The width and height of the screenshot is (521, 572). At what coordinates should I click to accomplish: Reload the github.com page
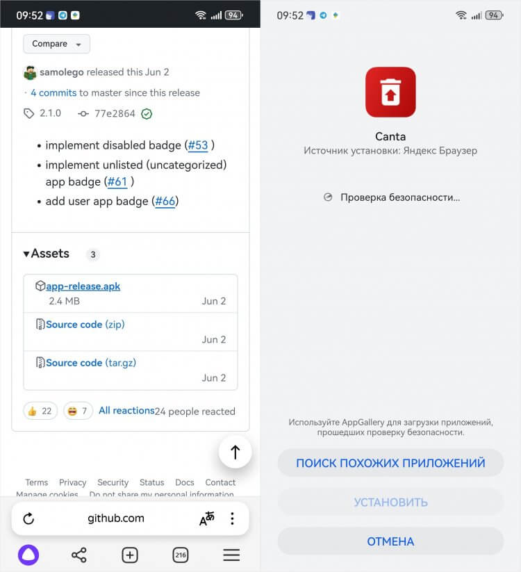coord(28,518)
